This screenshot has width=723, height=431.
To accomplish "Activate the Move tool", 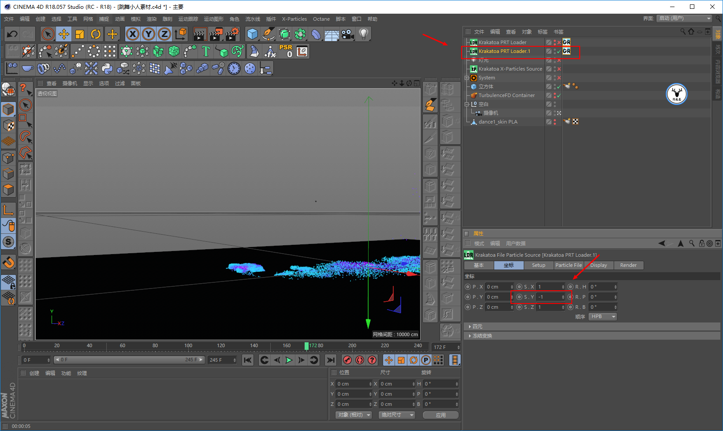I will pyautogui.click(x=64, y=34).
